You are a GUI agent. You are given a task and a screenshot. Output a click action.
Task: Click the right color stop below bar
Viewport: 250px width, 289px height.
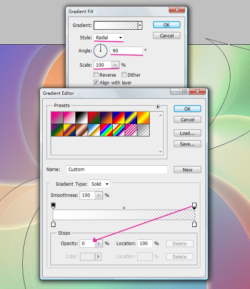coord(194,224)
